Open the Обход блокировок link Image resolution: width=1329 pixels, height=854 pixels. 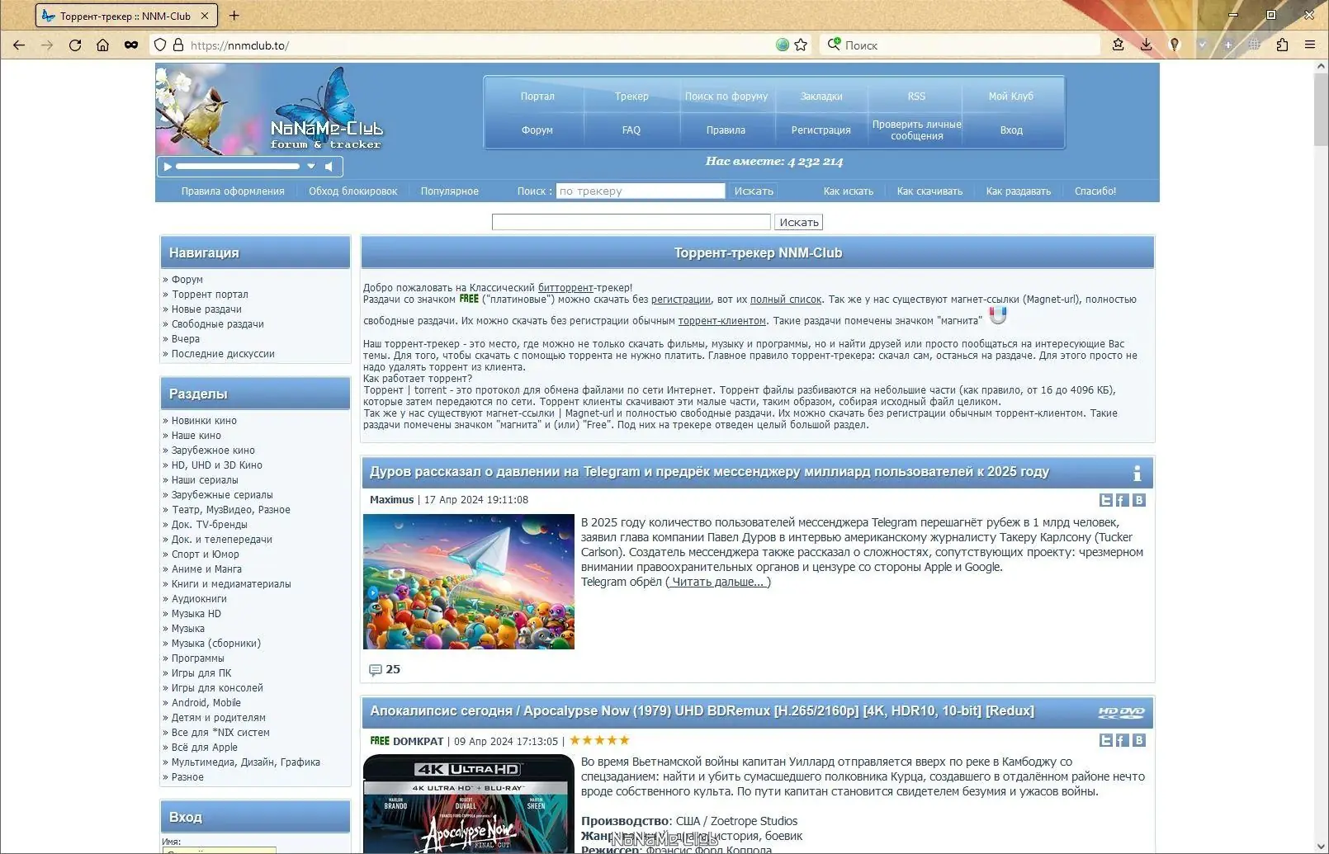352,191
